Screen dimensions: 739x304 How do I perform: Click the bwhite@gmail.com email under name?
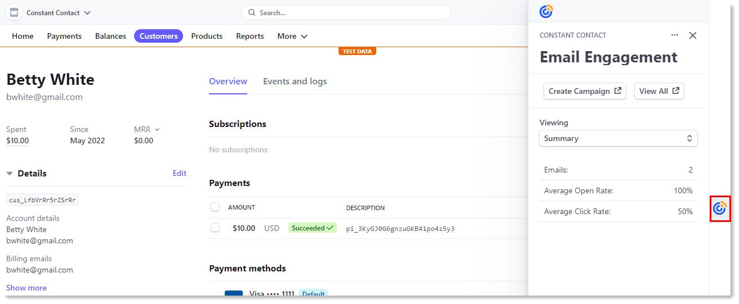[x=44, y=97]
